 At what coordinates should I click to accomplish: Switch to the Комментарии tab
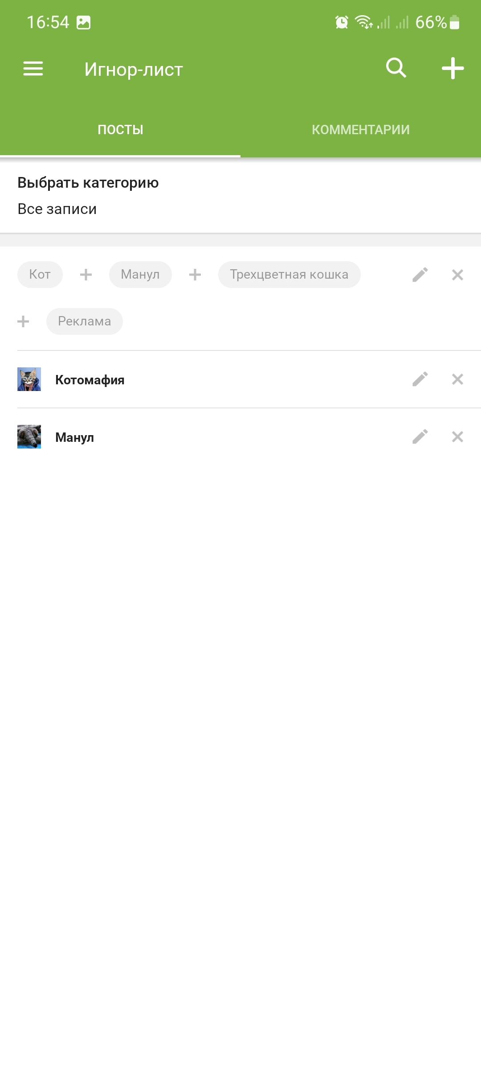click(361, 130)
